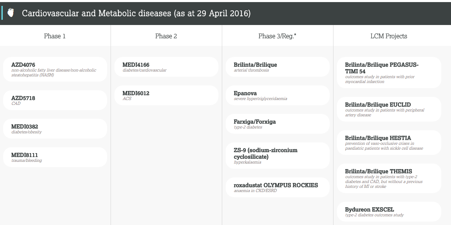
Task: Select the Phase 1 column header
Action: click(x=55, y=36)
